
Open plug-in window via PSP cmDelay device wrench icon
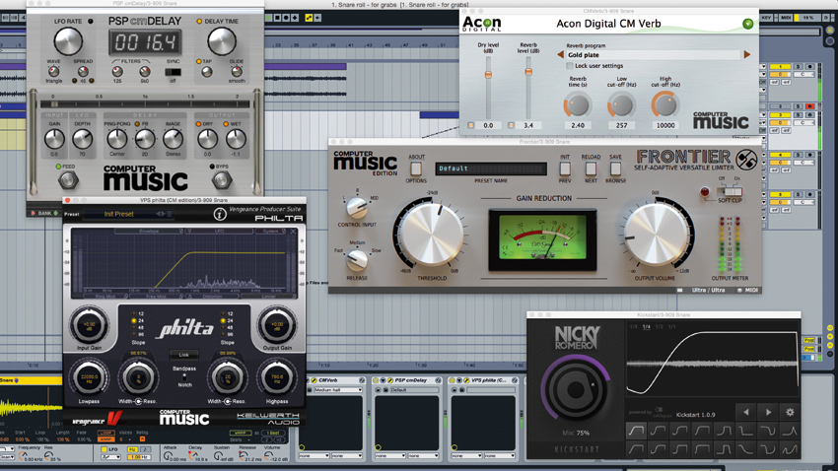(x=390, y=380)
